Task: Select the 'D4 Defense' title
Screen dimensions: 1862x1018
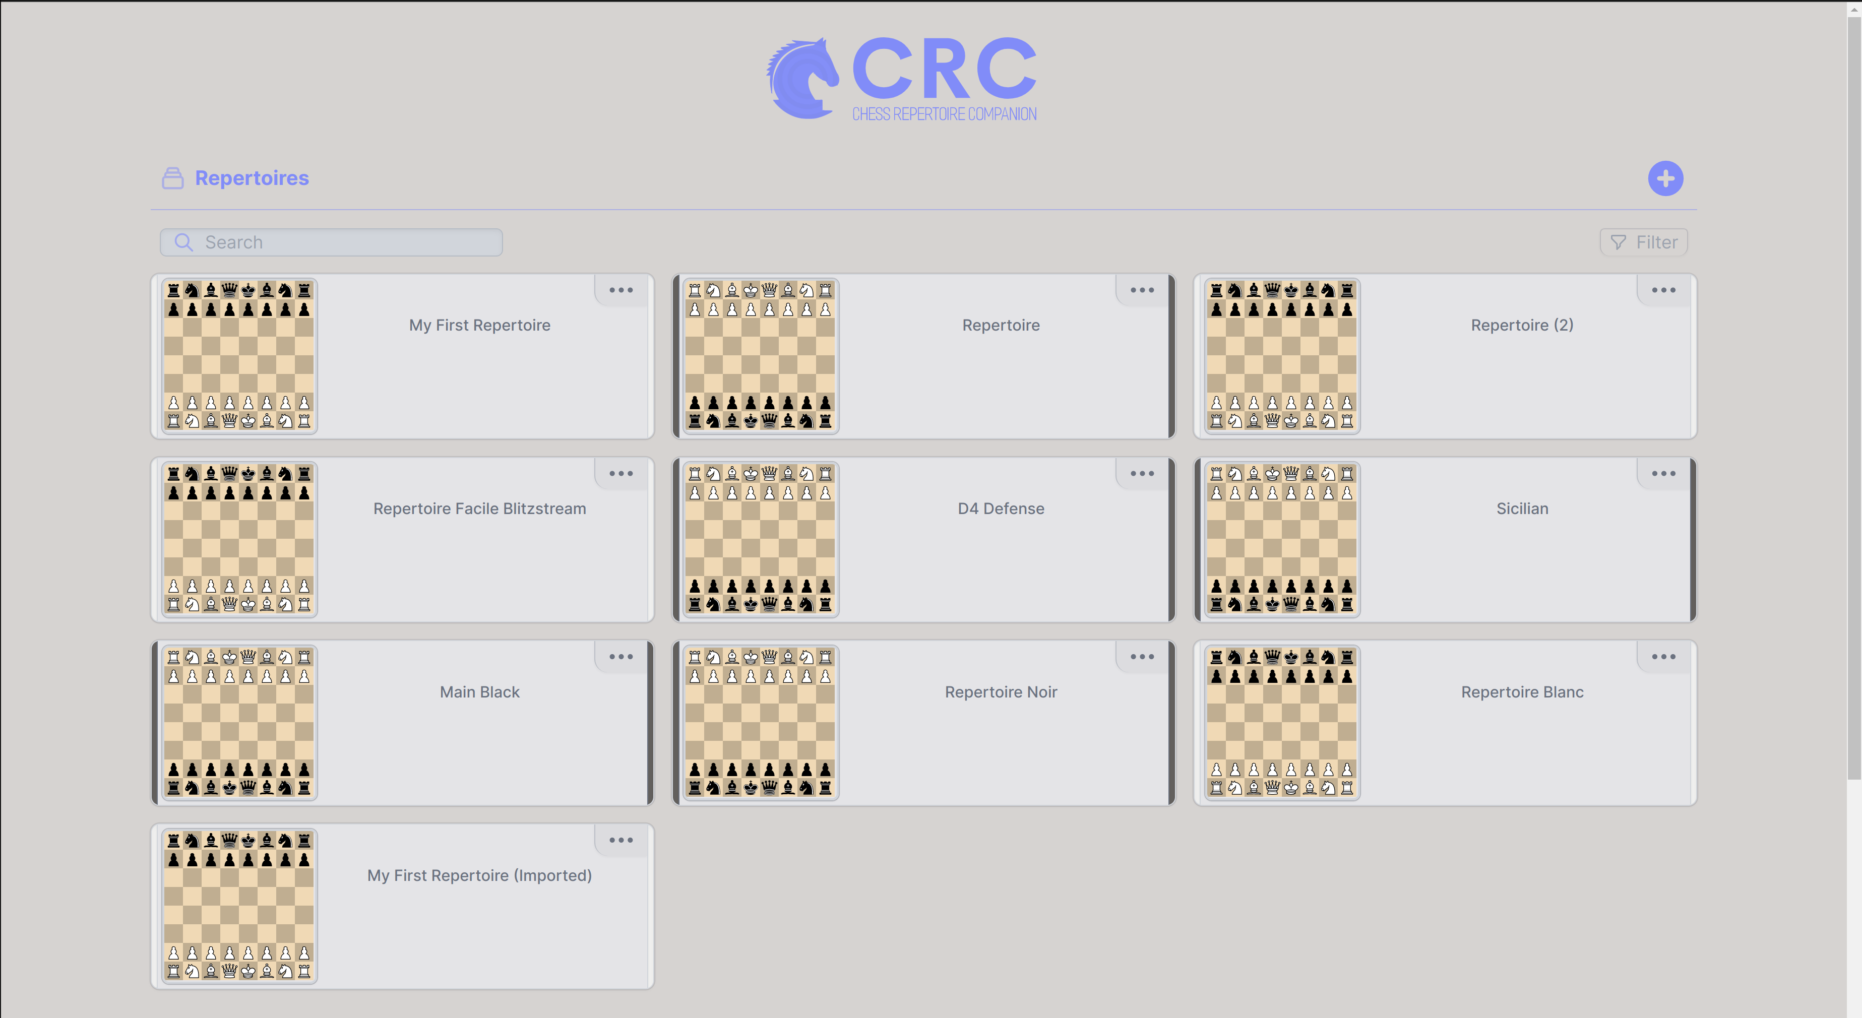Action: point(1001,508)
